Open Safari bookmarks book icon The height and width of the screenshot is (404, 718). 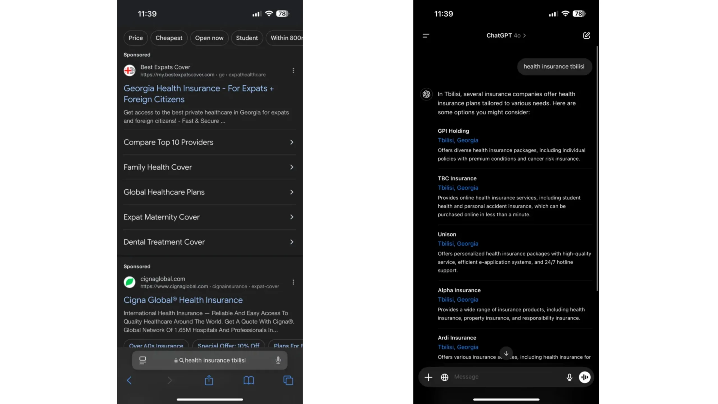248,380
